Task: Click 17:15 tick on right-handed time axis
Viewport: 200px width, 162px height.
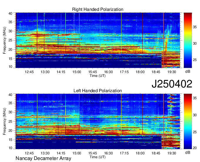Action: (x=124, y=72)
